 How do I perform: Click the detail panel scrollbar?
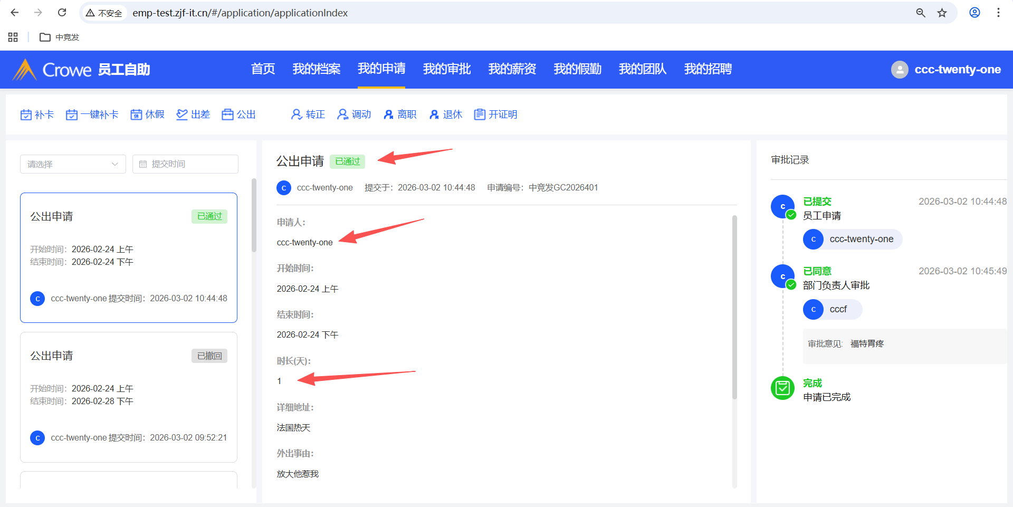point(734,307)
